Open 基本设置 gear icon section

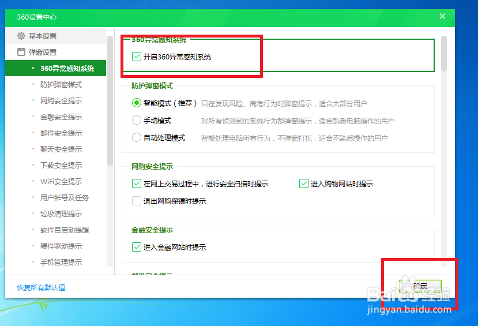(x=21, y=36)
